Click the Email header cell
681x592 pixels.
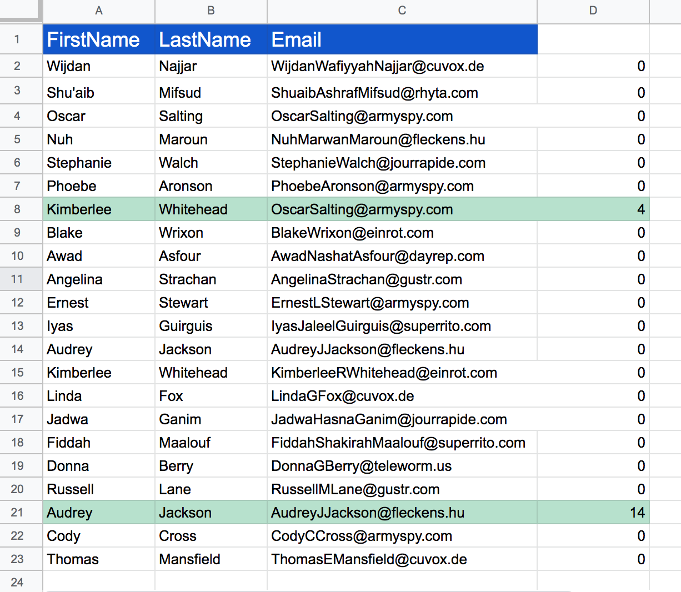[x=402, y=39]
